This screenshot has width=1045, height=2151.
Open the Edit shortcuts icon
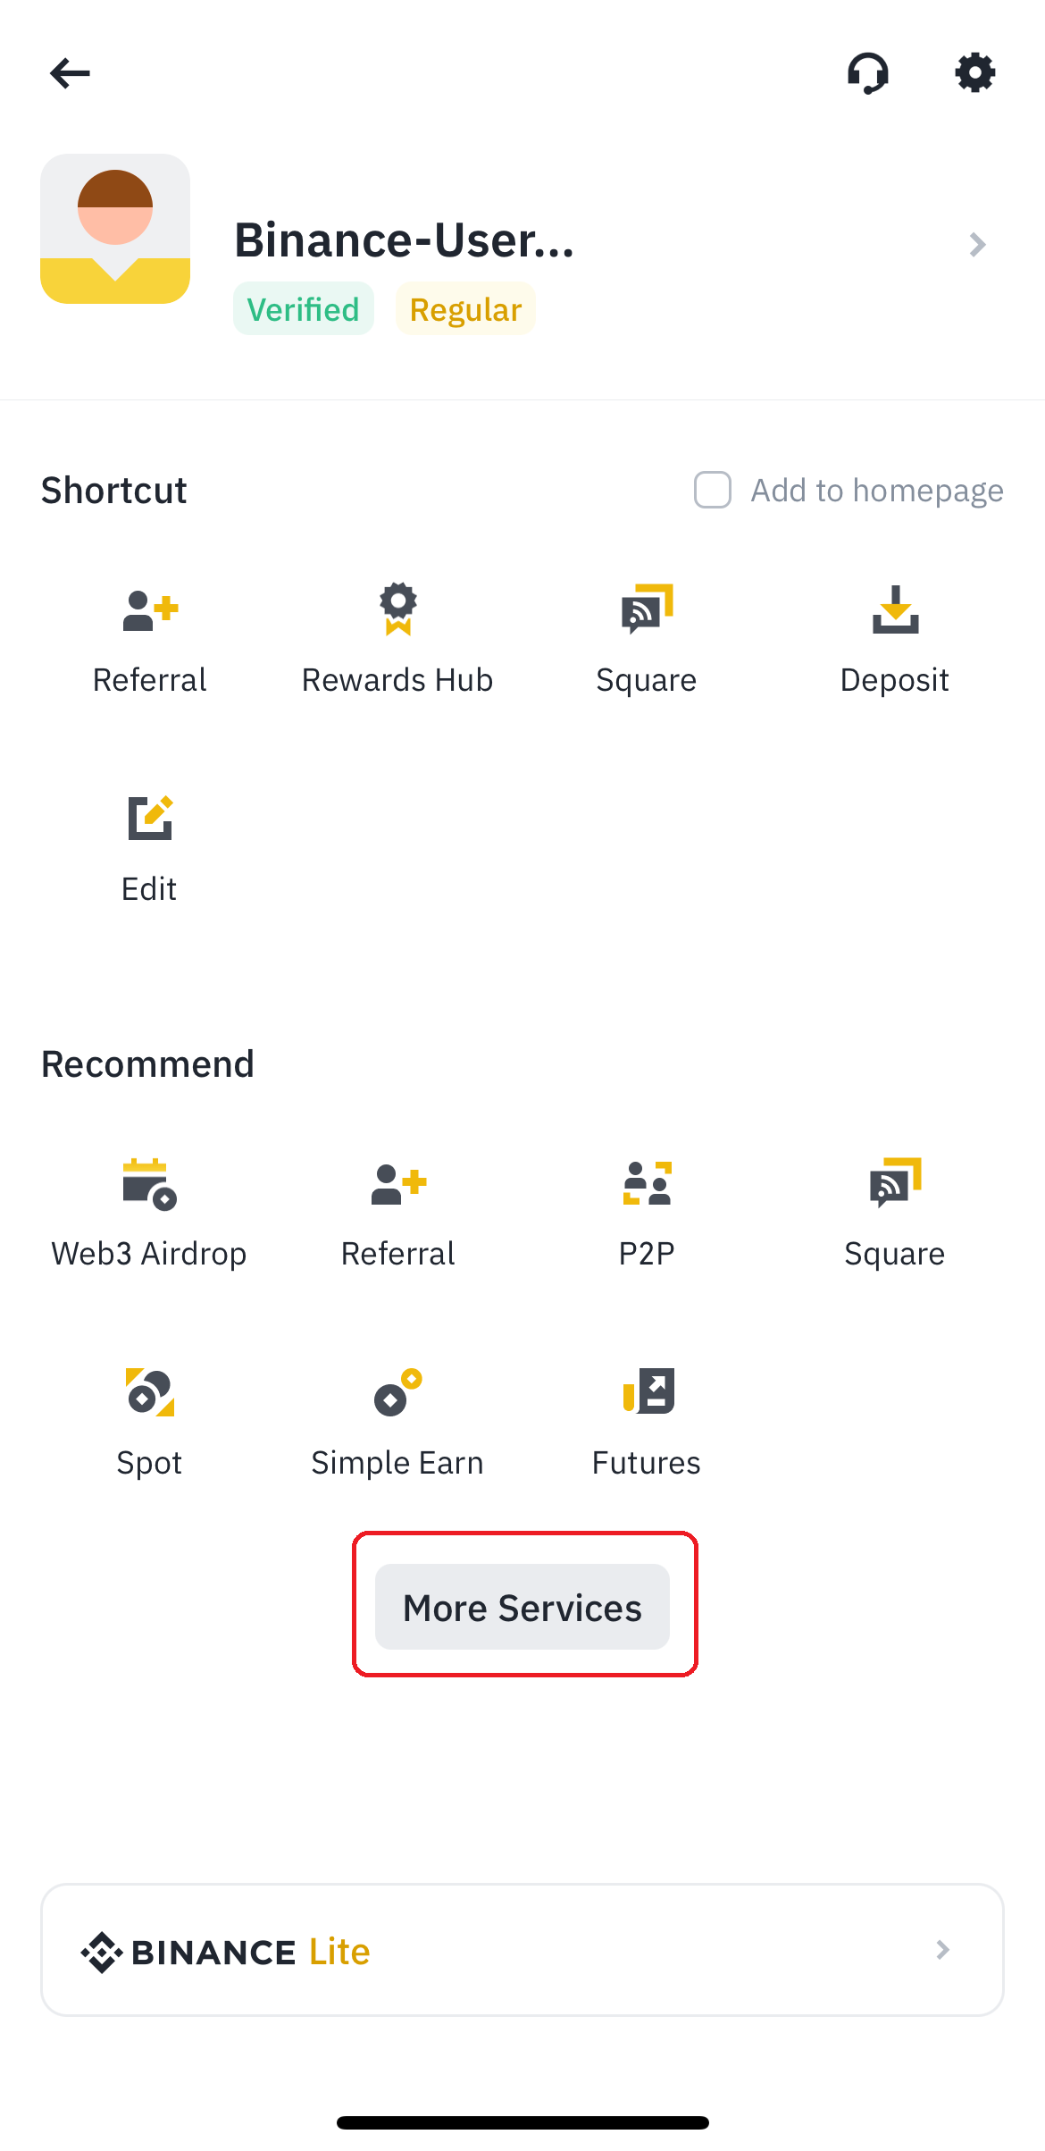149,818
